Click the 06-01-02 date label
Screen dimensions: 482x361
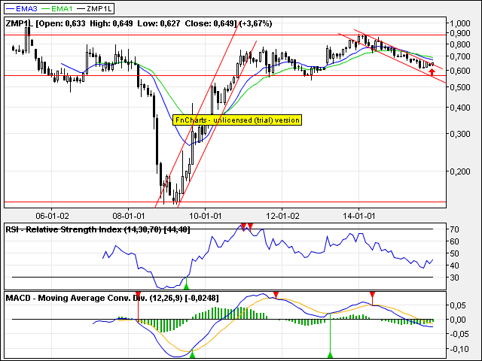point(52,216)
